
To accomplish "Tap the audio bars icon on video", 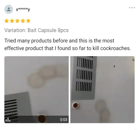I will [8, 120].
